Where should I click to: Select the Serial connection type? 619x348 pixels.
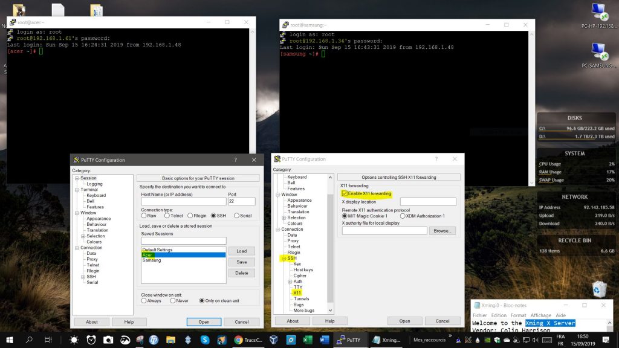tap(236, 216)
